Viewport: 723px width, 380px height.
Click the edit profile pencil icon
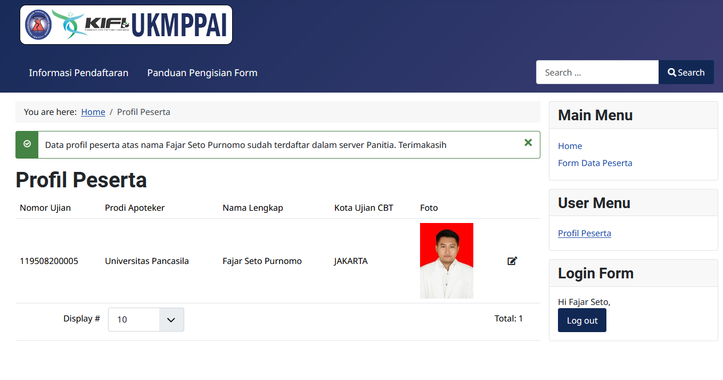(x=512, y=261)
